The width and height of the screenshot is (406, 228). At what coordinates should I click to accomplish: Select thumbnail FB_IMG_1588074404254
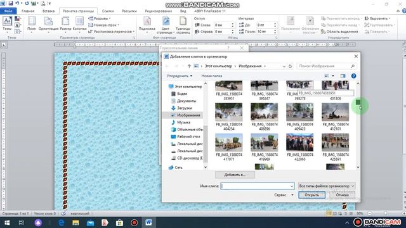coord(229,117)
